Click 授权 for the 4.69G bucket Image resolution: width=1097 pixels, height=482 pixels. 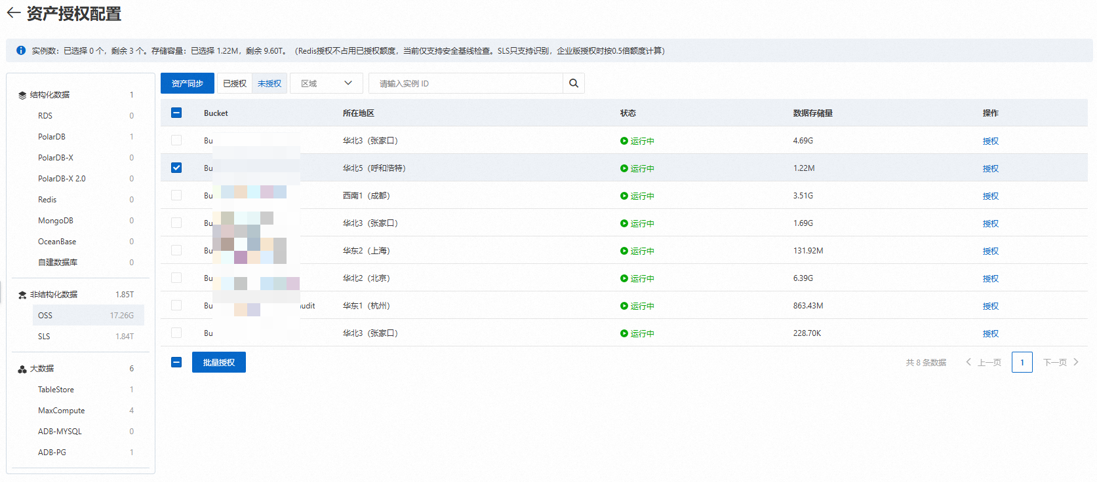[990, 141]
